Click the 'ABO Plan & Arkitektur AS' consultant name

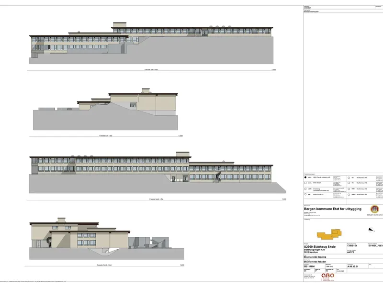coord(321,177)
